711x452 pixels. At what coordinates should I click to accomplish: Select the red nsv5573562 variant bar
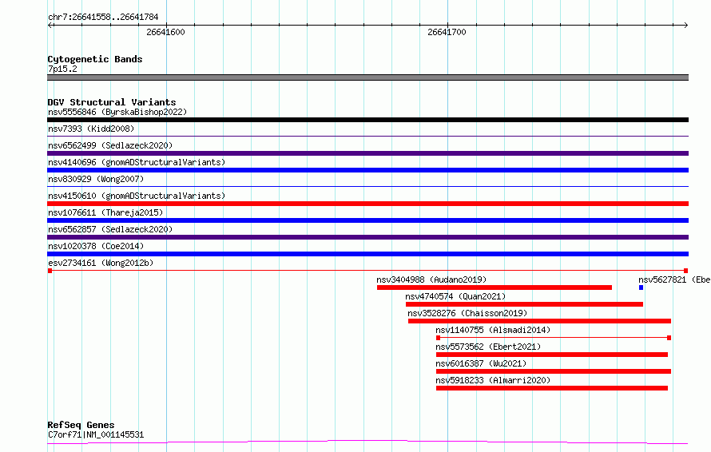(x=552, y=355)
